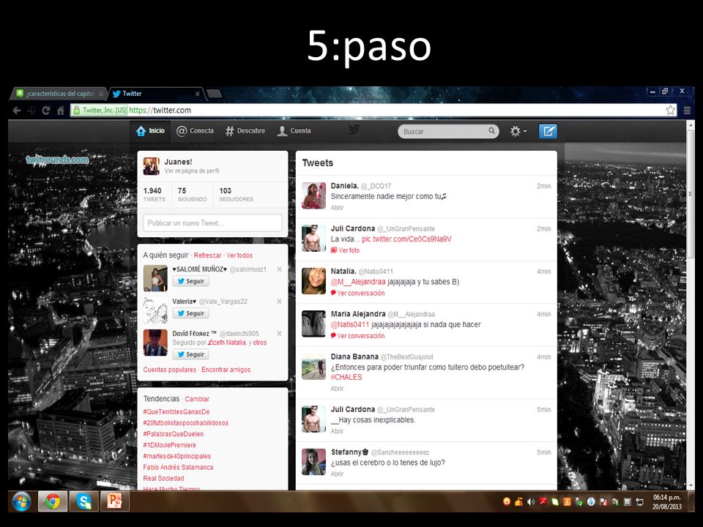This screenshot has height=527, width=703.
Task: Expand Diana Banana's tweet with Abrir
Action: (337, 389)
